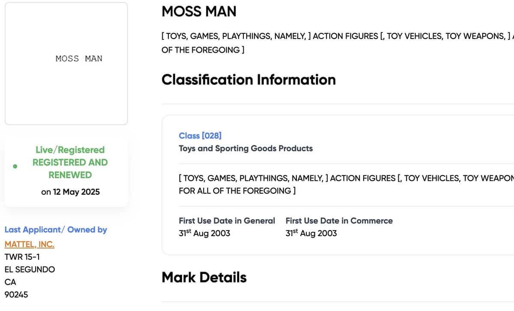Select the First Use Date in Commerce value

(x=311, y=233)
